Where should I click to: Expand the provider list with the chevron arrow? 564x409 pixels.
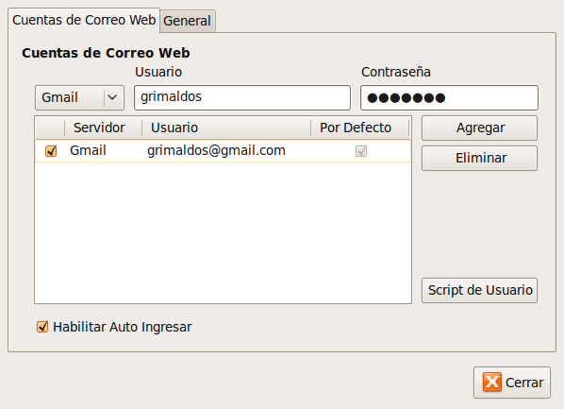click(112, 97)
